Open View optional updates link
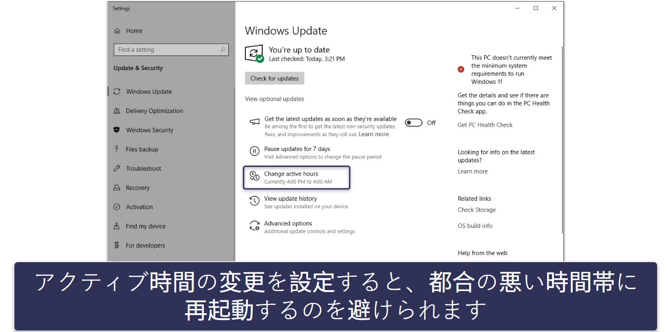The height and width of the screenshot is (332, 671). tap(275, 99)
